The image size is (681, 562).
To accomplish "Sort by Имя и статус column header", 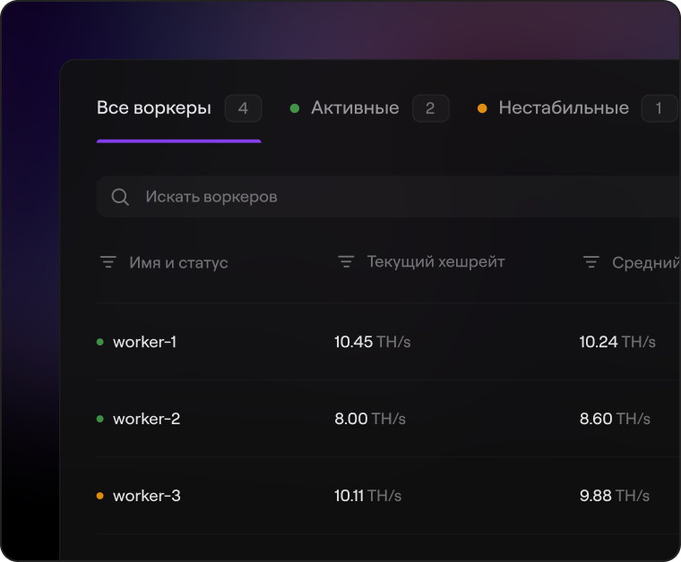I will coord(178,262).
